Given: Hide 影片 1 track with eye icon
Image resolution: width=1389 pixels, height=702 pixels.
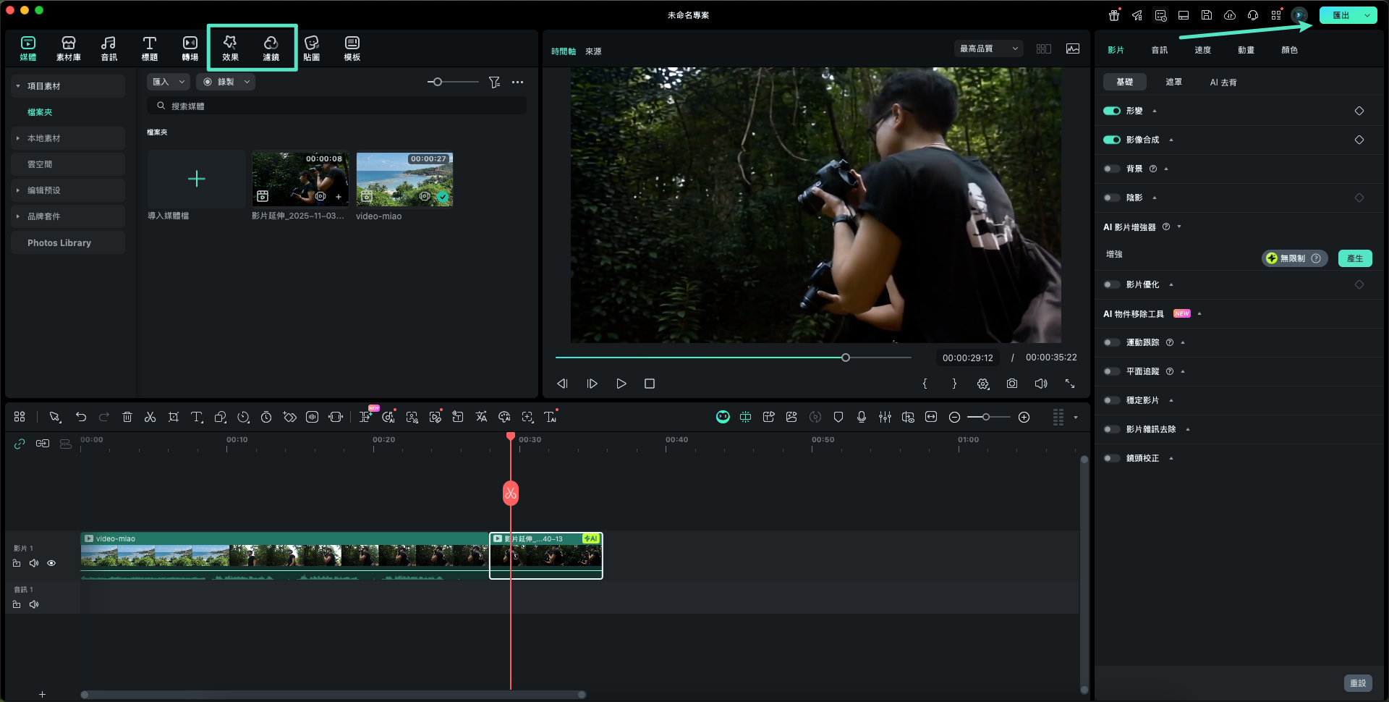Looking at the screenshot, I should (x=51, y=563).
